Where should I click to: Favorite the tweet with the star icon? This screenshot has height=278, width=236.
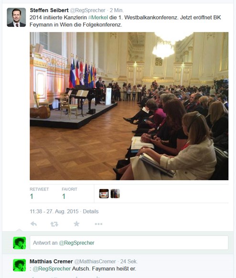pos(76,224)
